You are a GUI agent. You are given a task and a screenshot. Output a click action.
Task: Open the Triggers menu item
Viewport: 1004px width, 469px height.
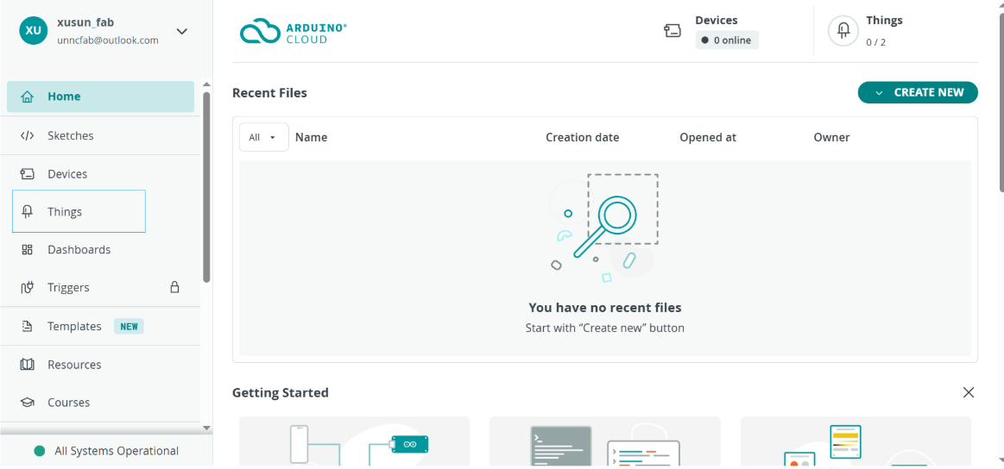click(x=100, y=288)
